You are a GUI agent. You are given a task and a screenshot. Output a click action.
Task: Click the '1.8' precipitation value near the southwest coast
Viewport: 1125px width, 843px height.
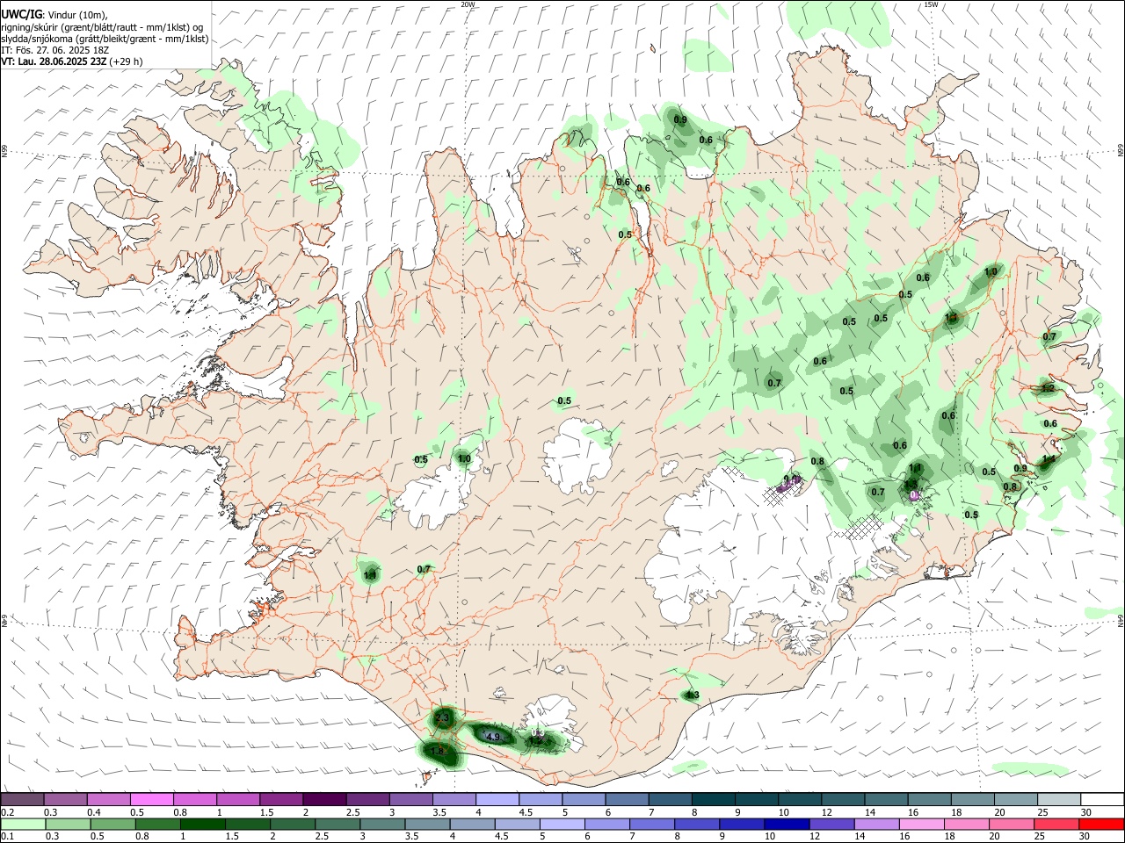click(437, 751)
